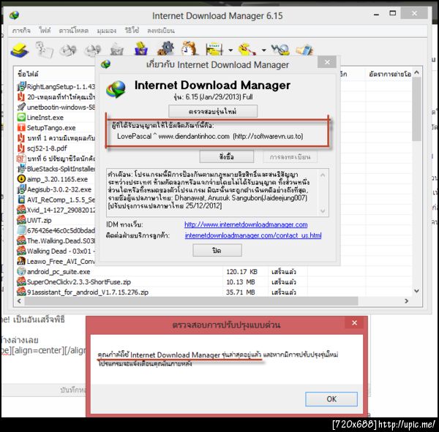439x432 pixels.
Task: Click the download list scroll-down arrow
Action: [416, 291]
